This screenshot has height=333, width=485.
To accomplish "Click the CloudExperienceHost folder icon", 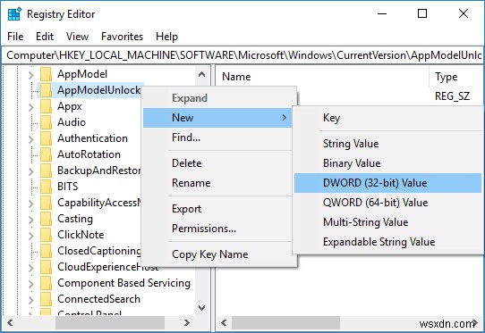I will pyautogui.click(x=46, y=267).
